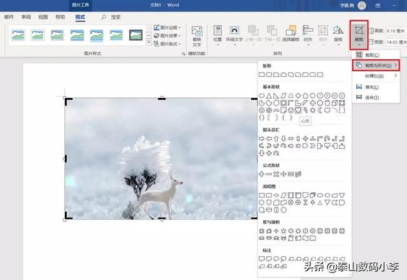This screenshot has width=407, height=280.
Task: Choose 裁剪(C) in the crop menu
Action: (376, 55)
